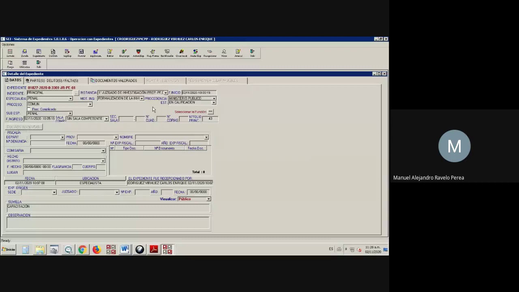Screen dimensions: 519x292
Task: Open Google Chrome from the taskbar
Action: tap(82, 249)
